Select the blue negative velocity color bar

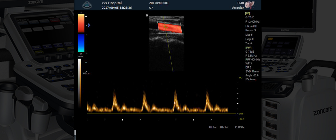(x=81, y=43)
